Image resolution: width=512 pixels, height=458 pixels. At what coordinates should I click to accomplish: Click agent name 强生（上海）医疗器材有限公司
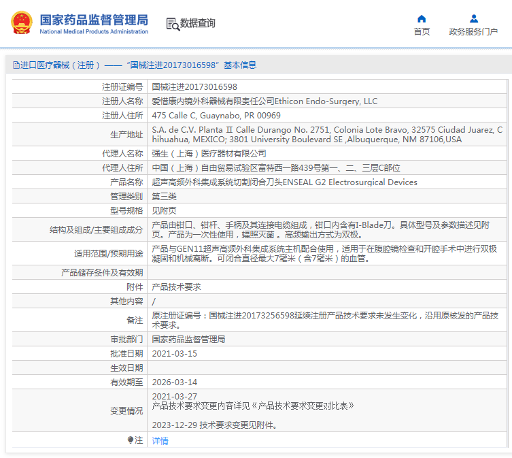(209, 154)
